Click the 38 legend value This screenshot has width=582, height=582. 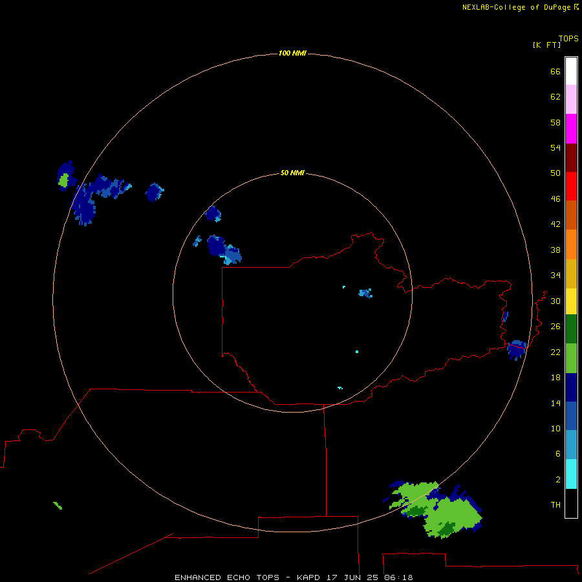click(555, 250)
